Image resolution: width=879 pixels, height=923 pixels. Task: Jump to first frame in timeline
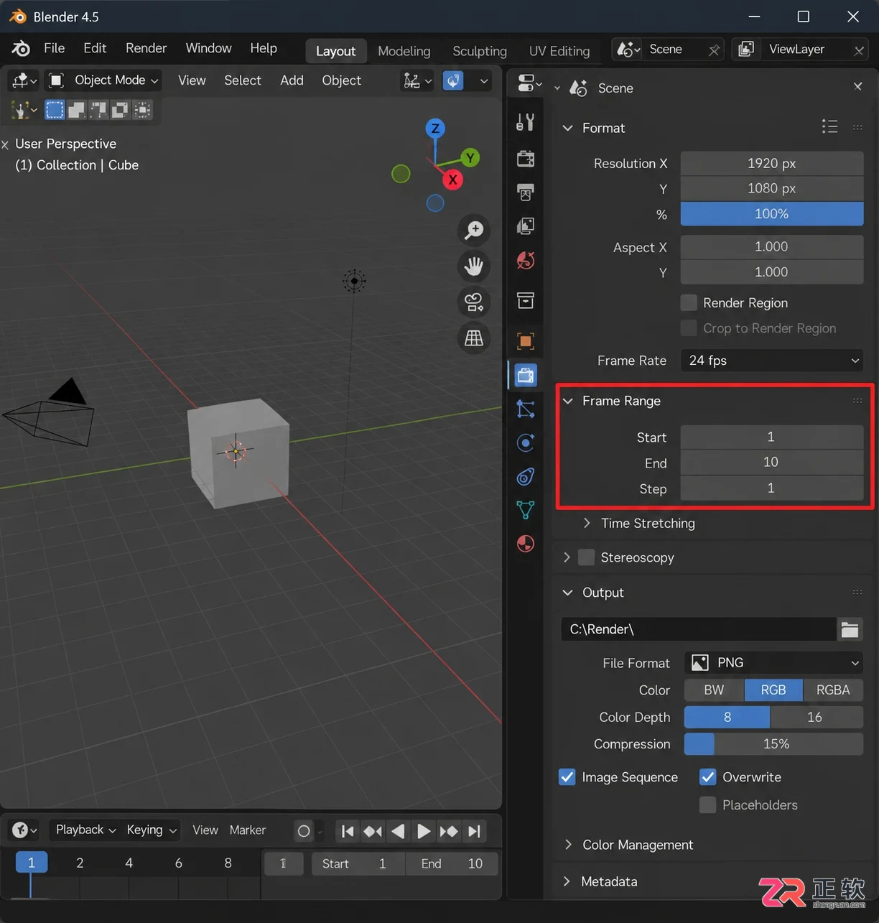coord(348,831)
